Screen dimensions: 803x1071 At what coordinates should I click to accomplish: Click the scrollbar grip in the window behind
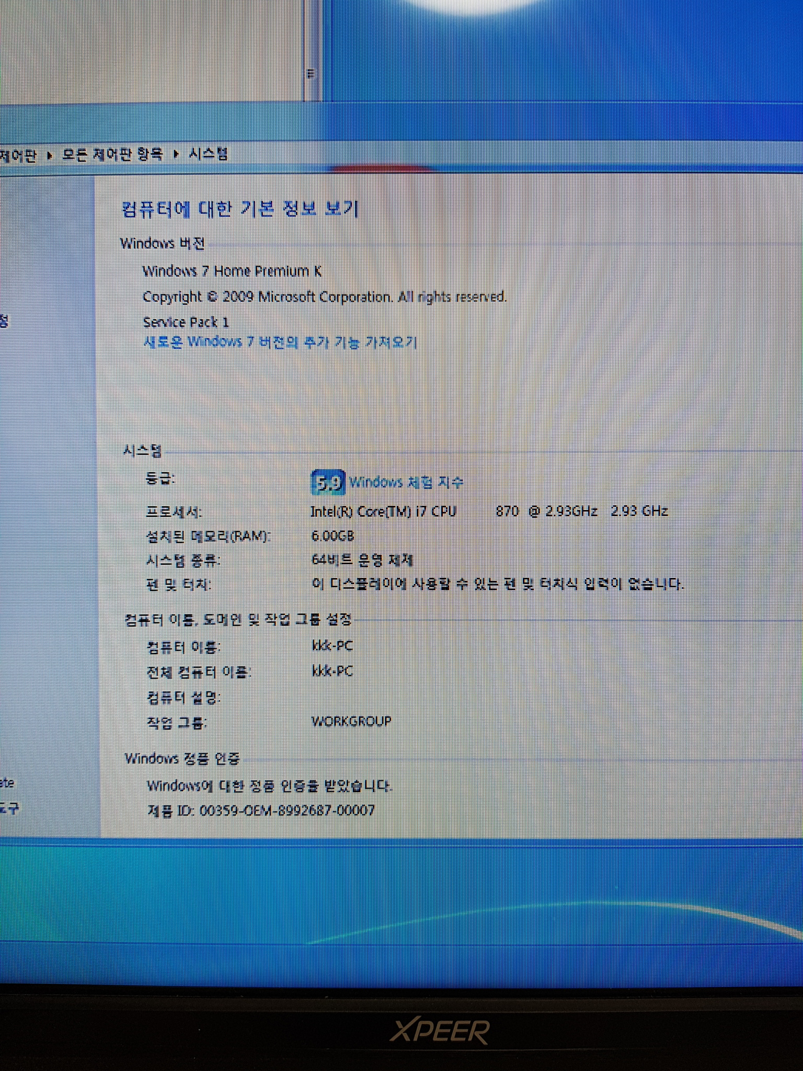pyautogui.click(x=311, y=74)
